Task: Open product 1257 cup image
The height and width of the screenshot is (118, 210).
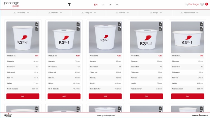Action: click(x=146, y=37)
